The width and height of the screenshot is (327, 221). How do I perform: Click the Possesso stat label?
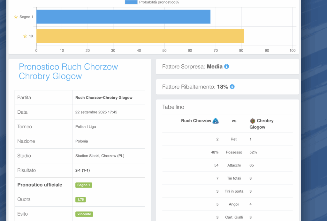click(x=234, y=152)
